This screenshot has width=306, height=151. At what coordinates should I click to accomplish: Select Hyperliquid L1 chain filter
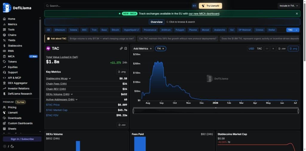click(x=131, y=30)
